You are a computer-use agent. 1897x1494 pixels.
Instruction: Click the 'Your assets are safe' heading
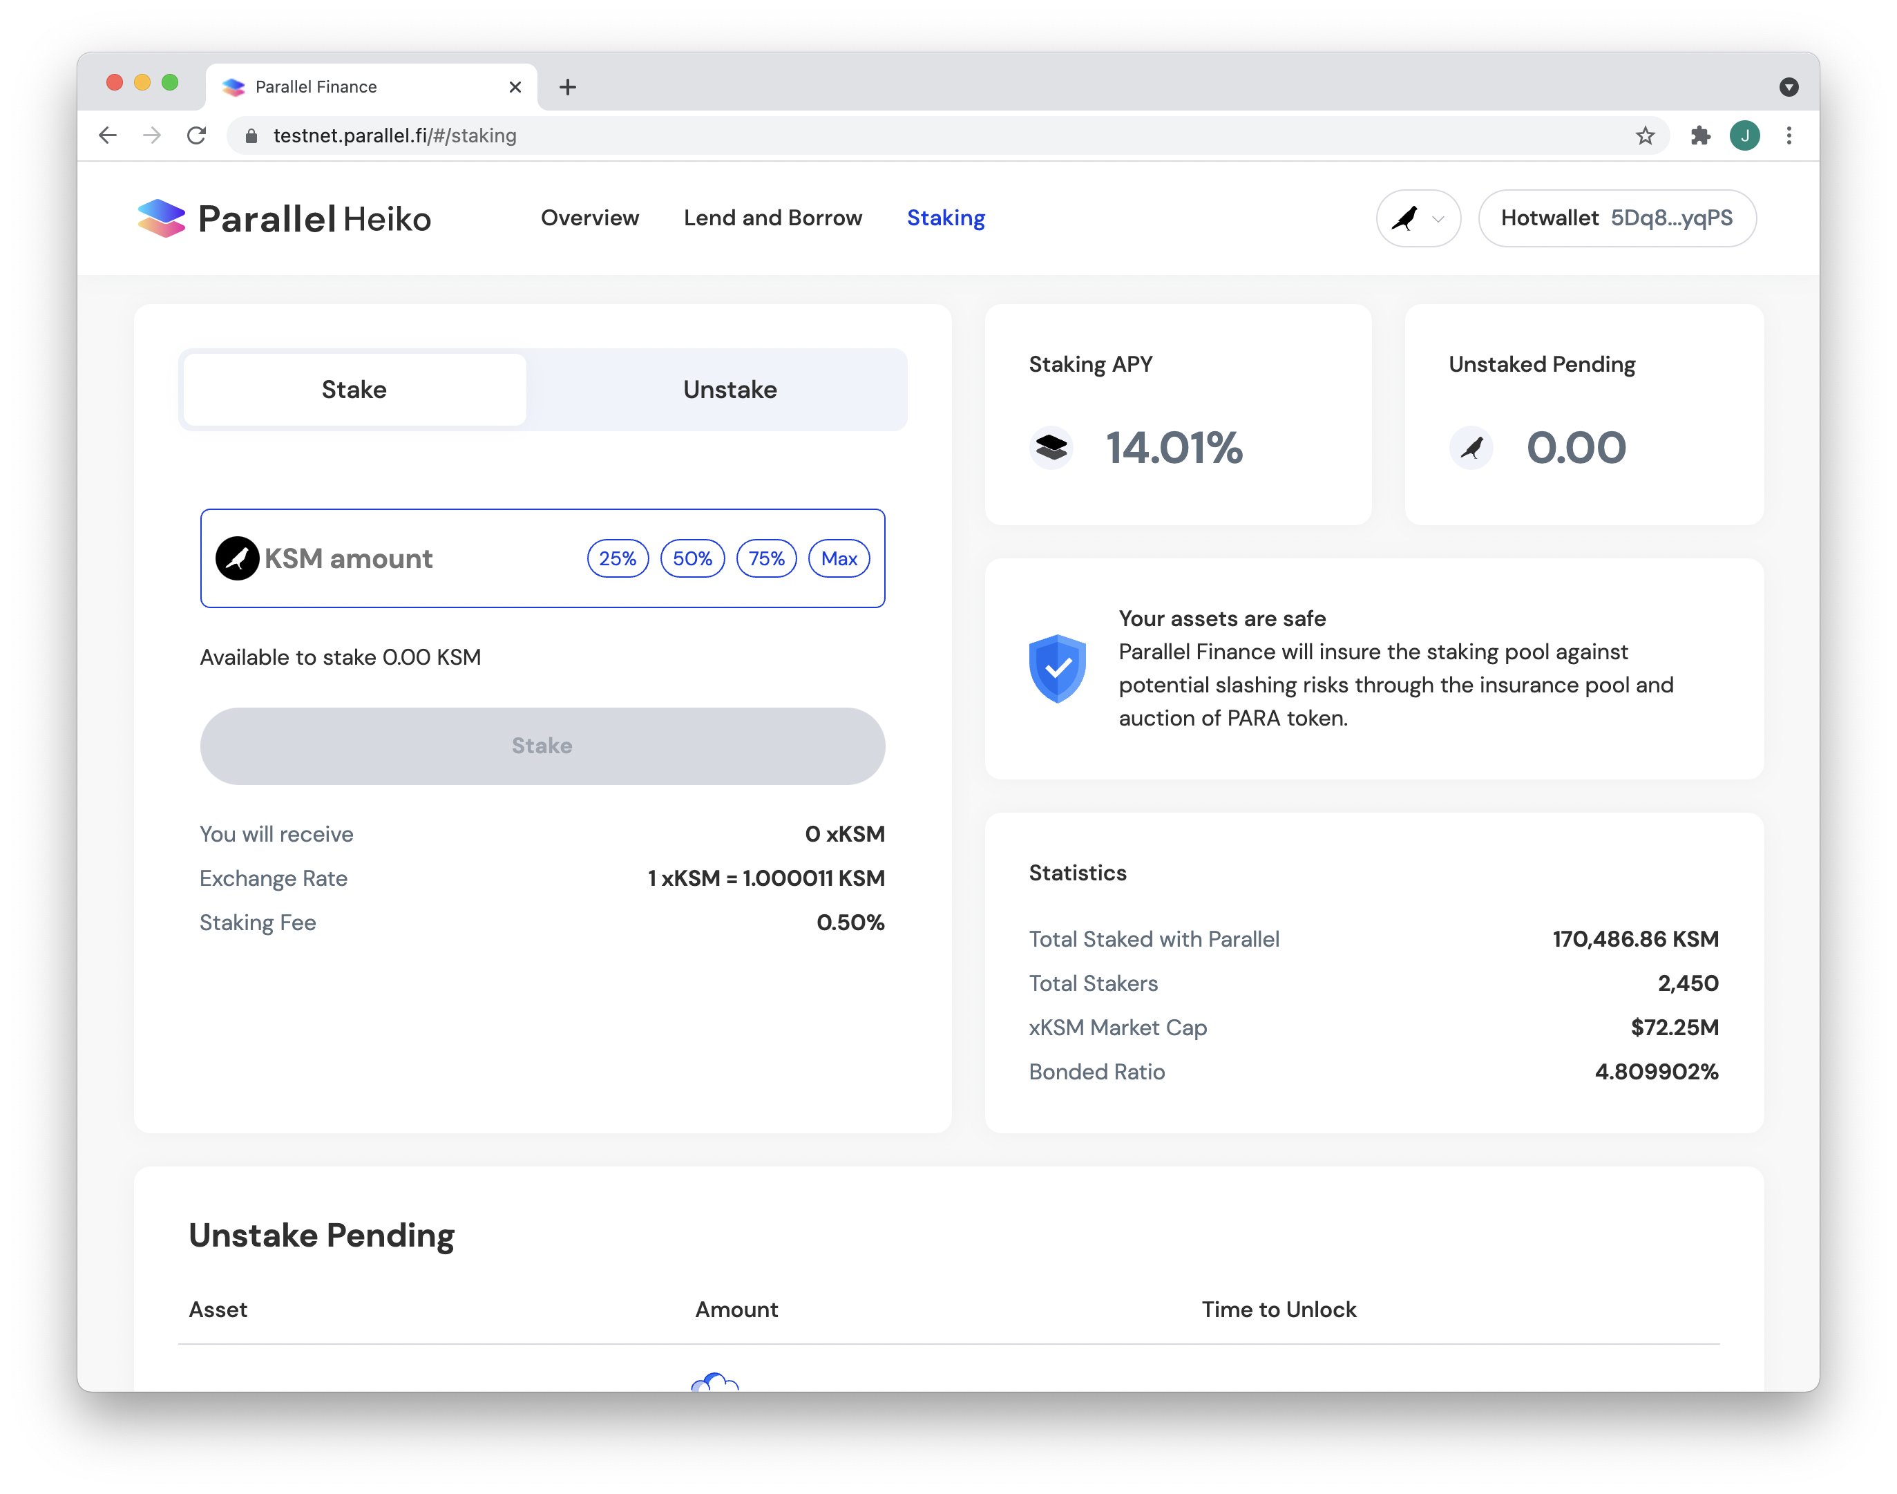(x=1222, y=618)
